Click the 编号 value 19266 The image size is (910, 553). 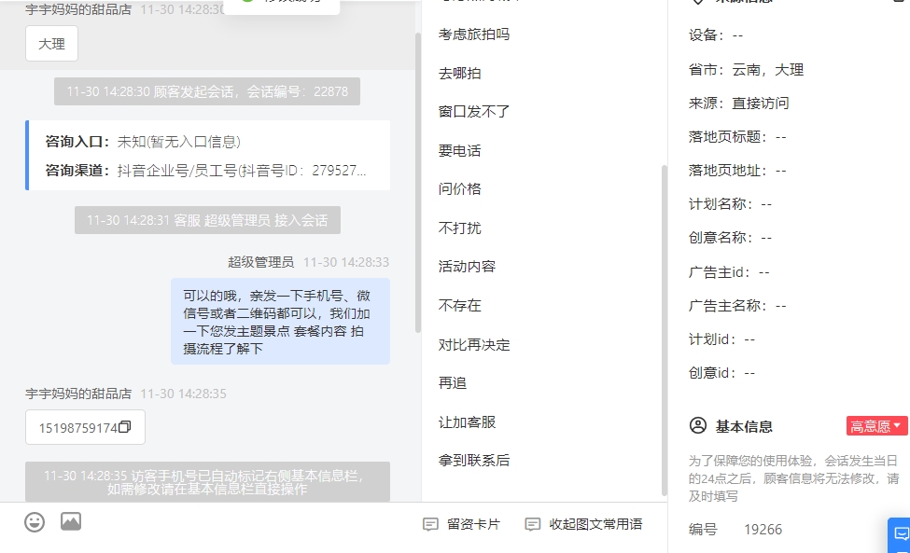pyautogui.click(x=763, y=530)
